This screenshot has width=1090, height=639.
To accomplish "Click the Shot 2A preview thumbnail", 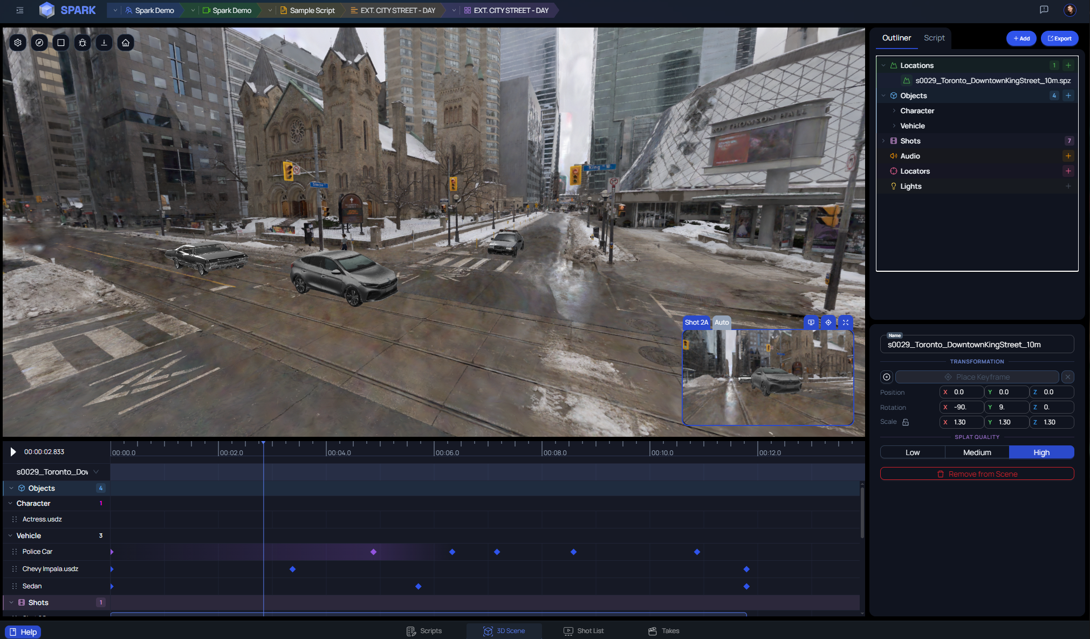I will (767, 377).
